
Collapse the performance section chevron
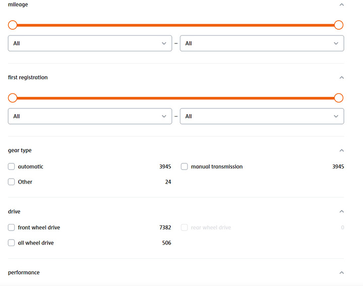pyautogui.click(x=341, y=272)
